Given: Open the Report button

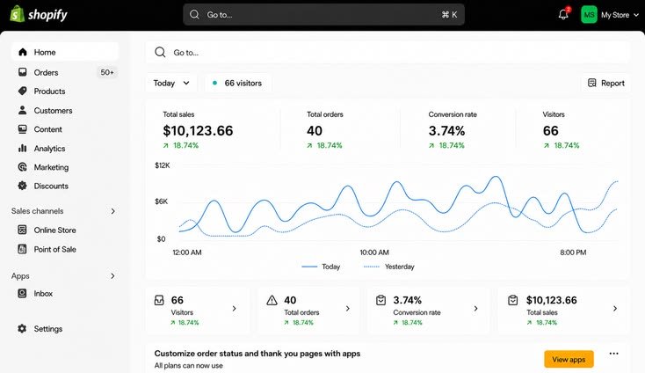Looking at the screenshot, I should (606, 84).
